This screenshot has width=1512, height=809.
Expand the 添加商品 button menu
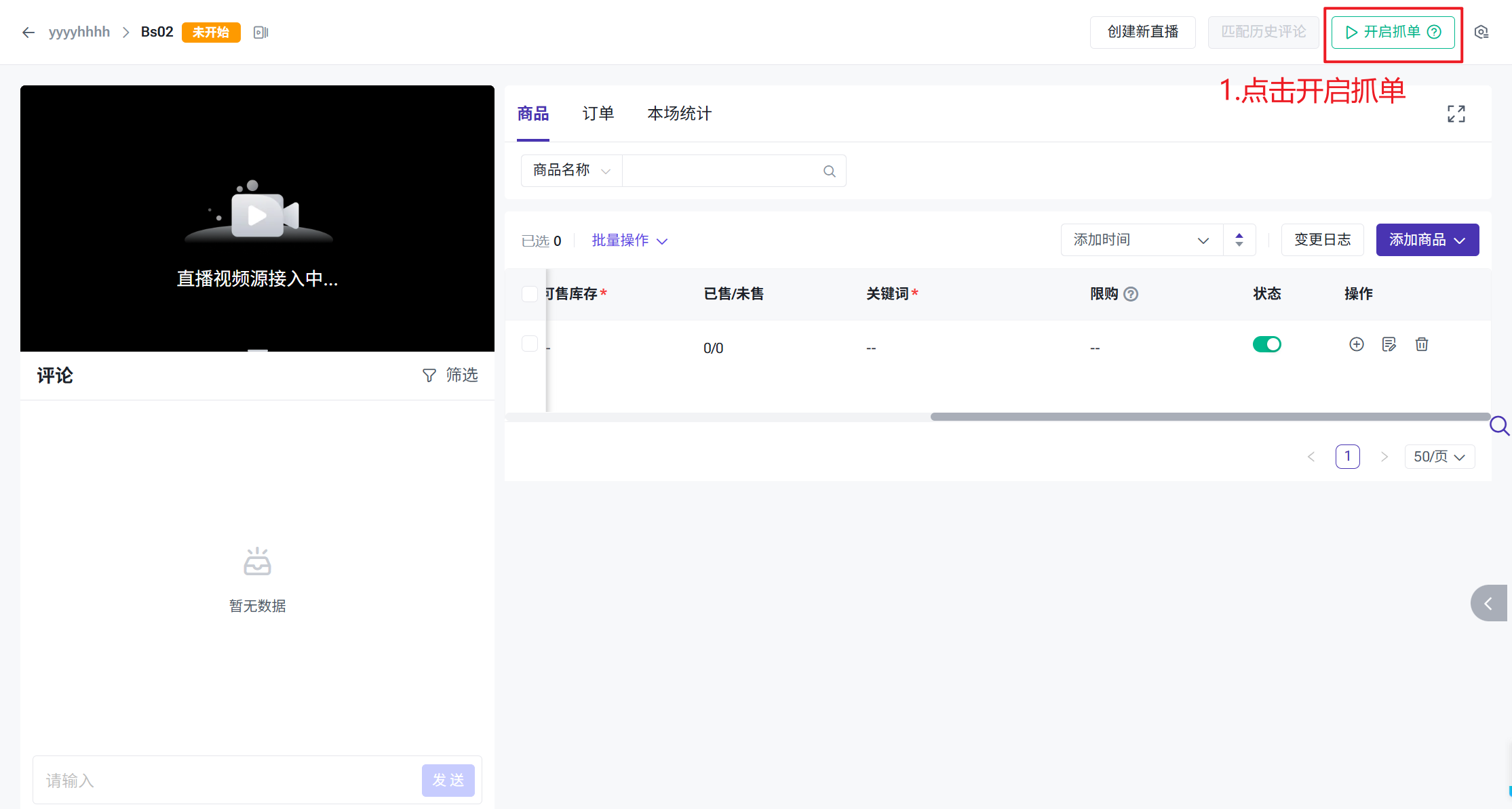click(1427, 240)
